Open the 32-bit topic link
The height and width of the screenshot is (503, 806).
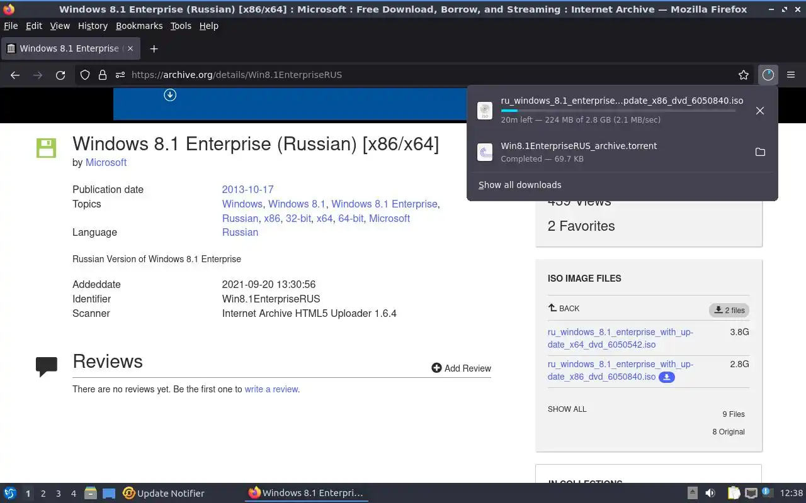pyautogui.click(x=298, y=218)
